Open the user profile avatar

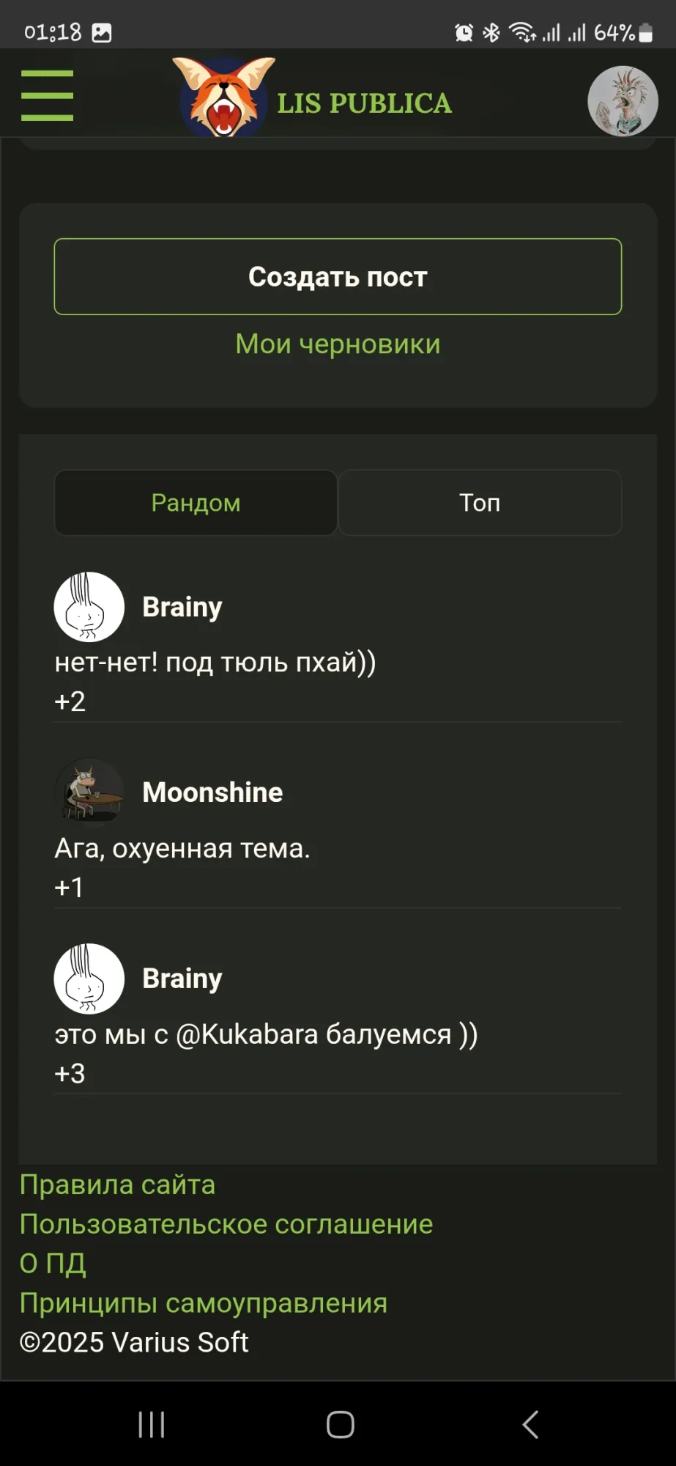pos(623,101)
